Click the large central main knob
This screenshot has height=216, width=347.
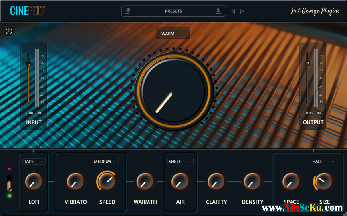(173, 91)
